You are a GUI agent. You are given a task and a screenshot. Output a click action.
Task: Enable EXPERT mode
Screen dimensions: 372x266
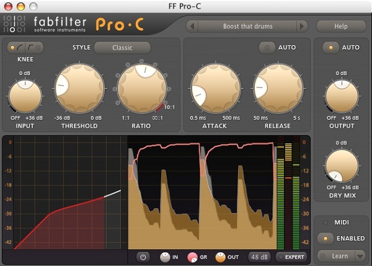coord(291,257)
